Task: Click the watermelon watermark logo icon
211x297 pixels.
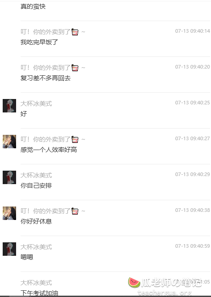Action: 134,282
